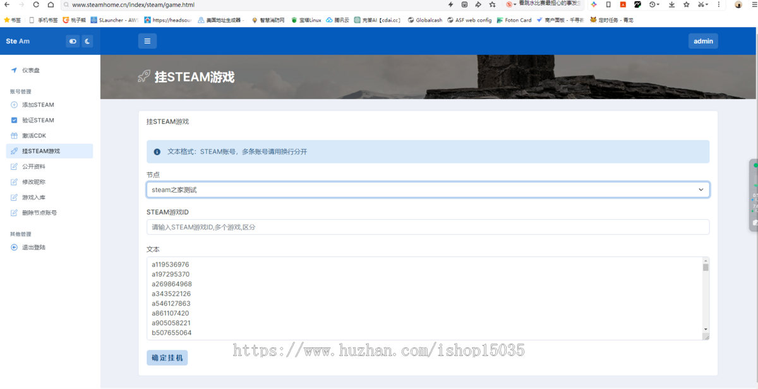This screenshot has width=758, height=389.
Task: Open 删除节点账号 in the sidebar
Action: pos(50,213)
